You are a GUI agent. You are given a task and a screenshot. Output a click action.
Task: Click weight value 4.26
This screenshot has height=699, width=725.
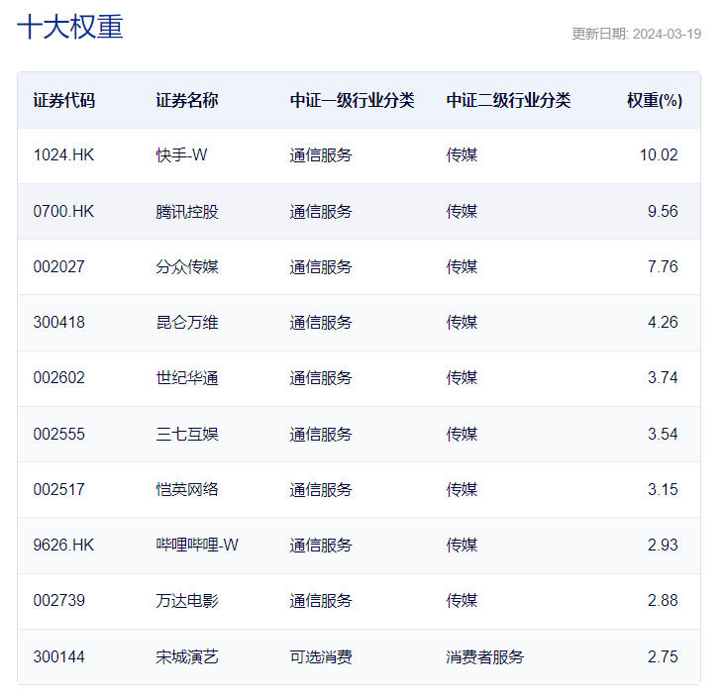click(663, 322)
